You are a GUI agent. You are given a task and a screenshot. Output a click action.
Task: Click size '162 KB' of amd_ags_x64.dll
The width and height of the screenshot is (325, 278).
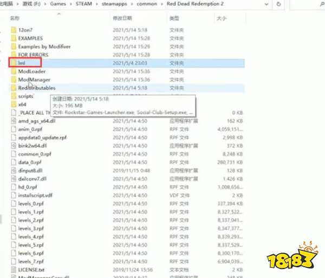pyautogui.click(x=235, y=121)
